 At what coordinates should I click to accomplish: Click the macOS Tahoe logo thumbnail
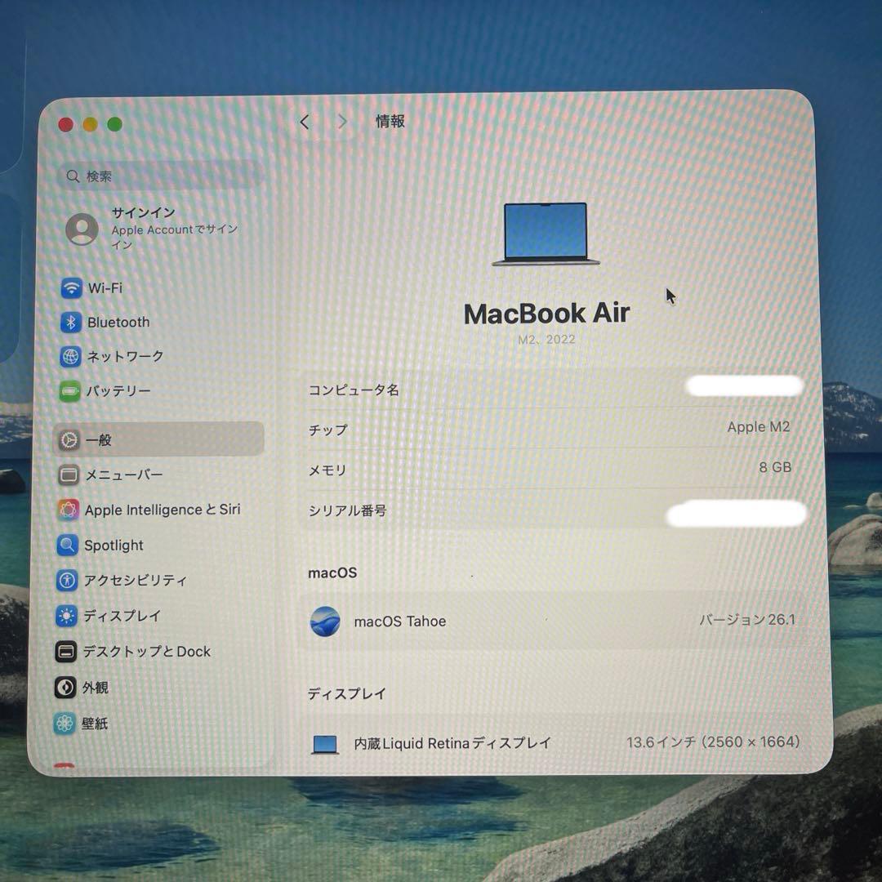tap(326, 621)
